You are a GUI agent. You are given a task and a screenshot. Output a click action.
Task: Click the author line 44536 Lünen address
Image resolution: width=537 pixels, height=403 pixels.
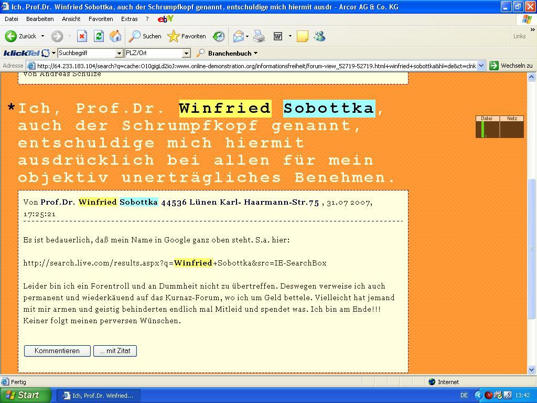point(240,203)
